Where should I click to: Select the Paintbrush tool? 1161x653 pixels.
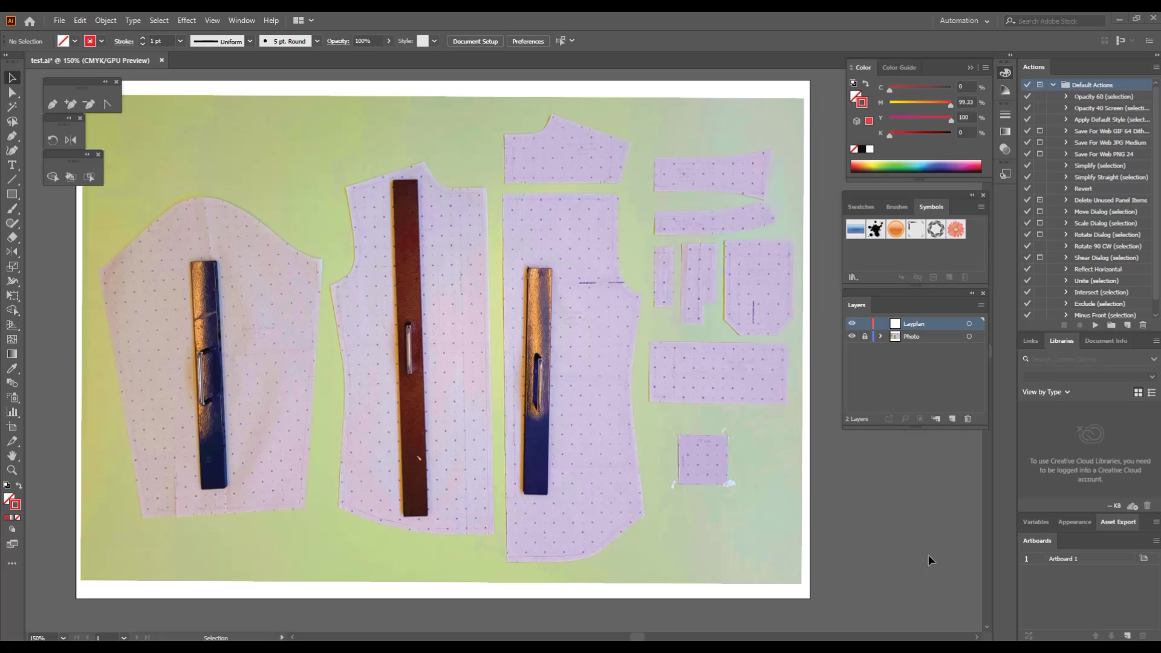tap(11, 209)
